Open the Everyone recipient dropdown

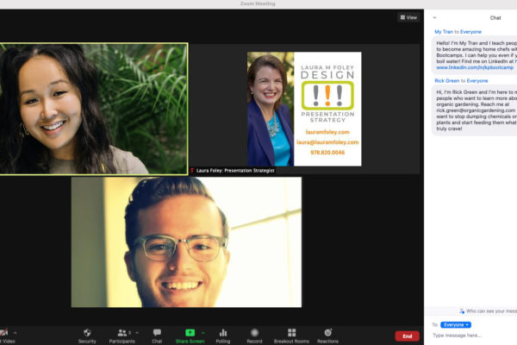tap(456, 325)
